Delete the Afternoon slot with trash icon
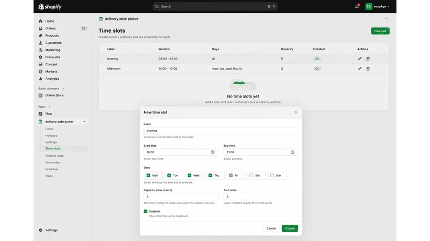 click(x=368, y=69)
